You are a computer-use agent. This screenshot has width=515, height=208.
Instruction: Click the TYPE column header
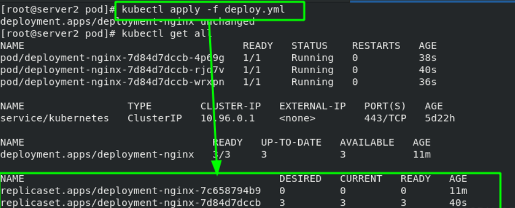pos(140,106)
